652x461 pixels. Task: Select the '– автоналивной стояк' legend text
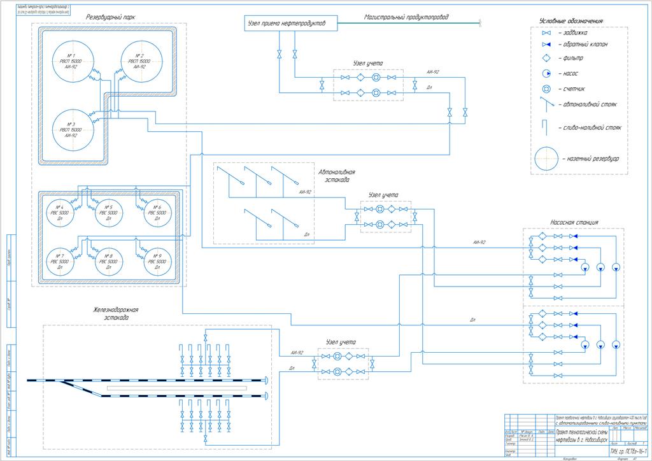coord(587,105)
